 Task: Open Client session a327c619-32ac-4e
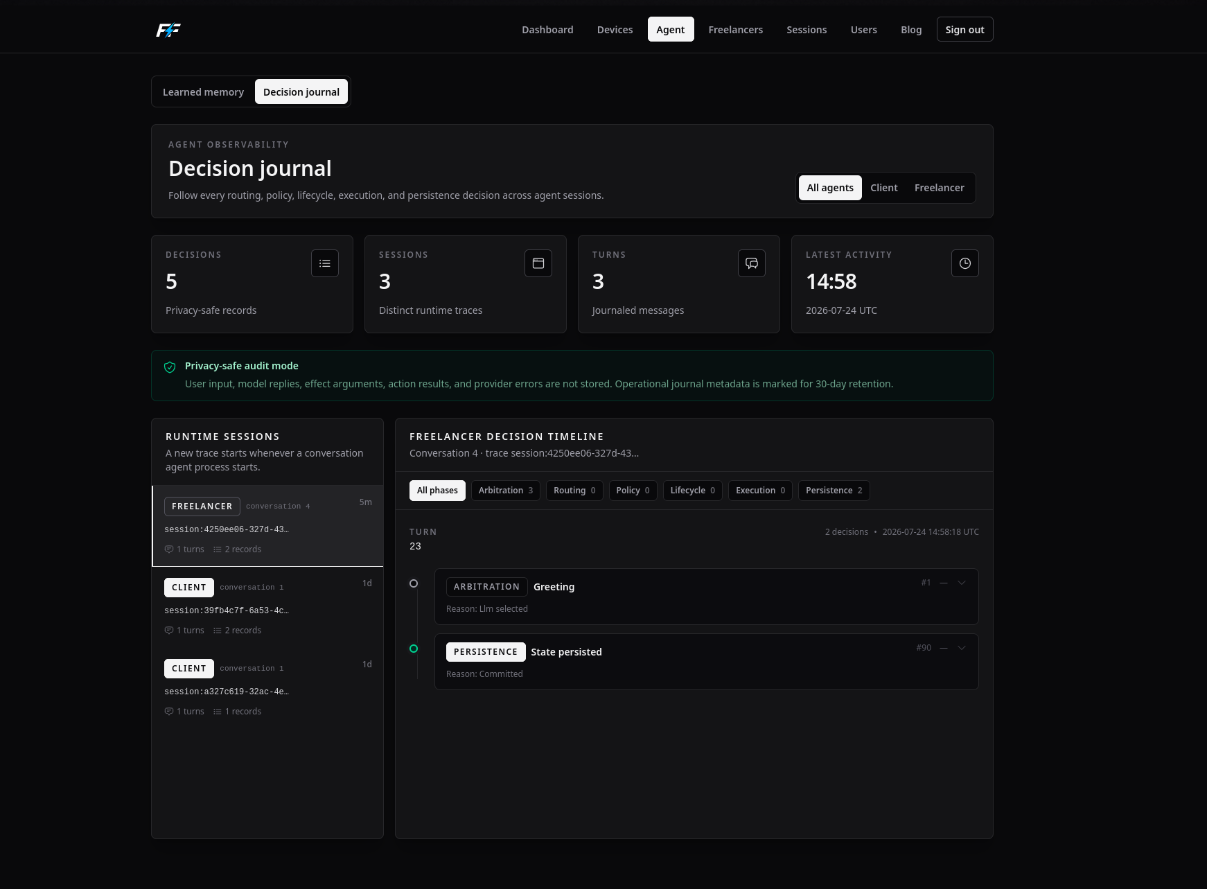point(267,688)
